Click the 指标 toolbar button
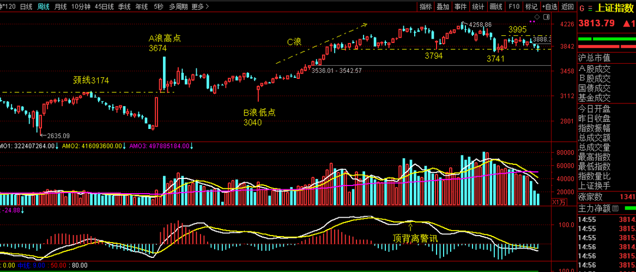This screenshot has width=636, height=272. click(426, 7)
